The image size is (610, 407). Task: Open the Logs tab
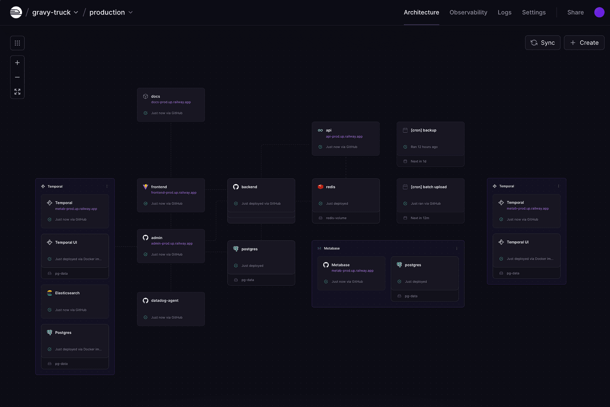[504, 13]
